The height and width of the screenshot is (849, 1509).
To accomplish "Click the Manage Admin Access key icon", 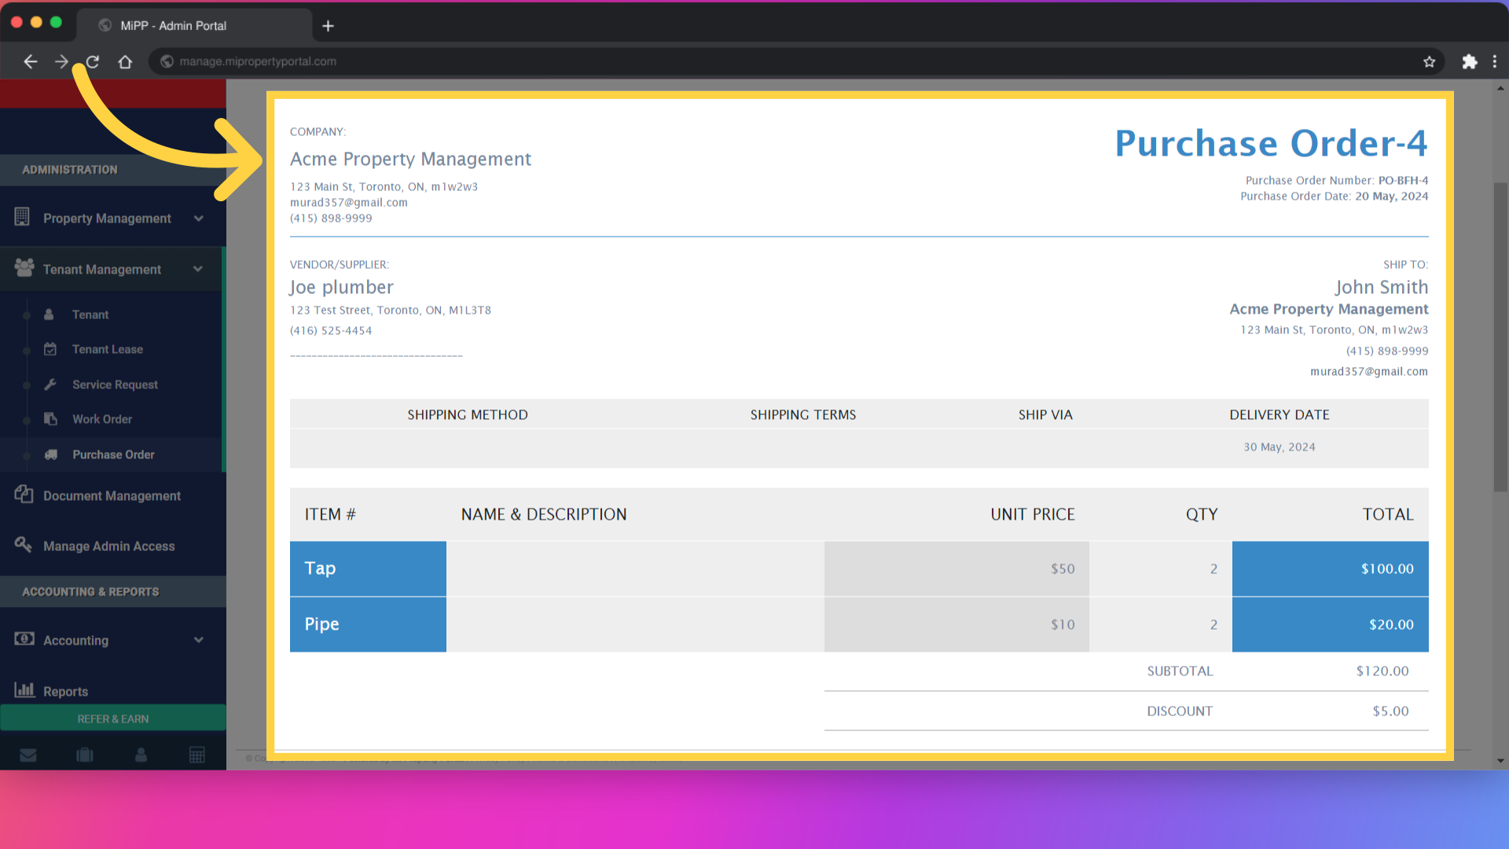I will (23, 545).
